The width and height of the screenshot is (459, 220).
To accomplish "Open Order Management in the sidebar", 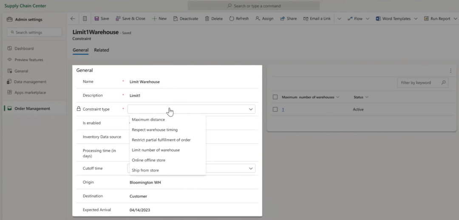I will [x=32, y=109].
